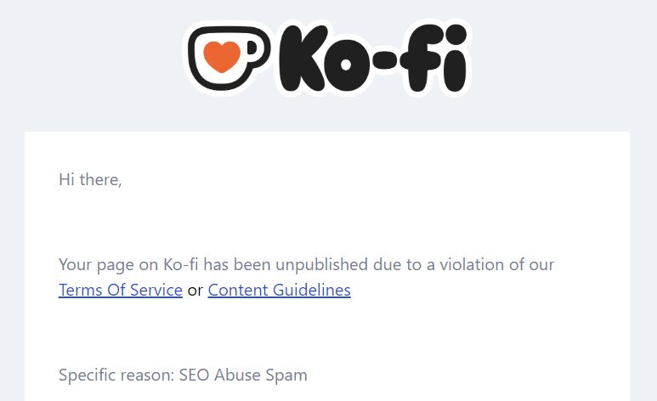Click the Ko-fi wordmark text in logo
Image resolution: width=657 pixels, height=401 pixels.
372,59
